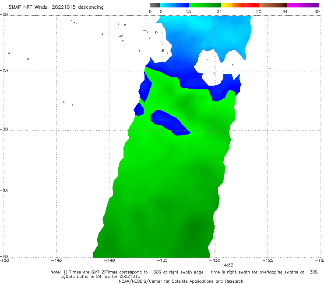
Task: Click the green segment of the color bar
Action: (x=205, y=5)
